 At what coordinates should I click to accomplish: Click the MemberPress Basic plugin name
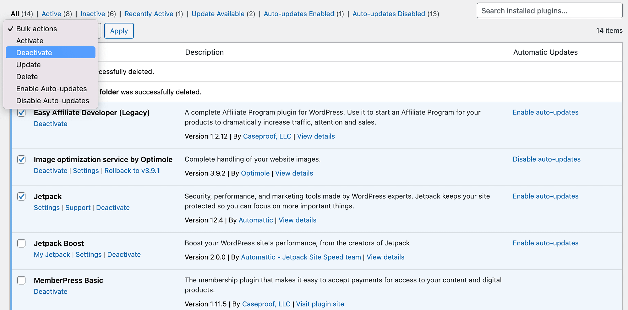click(x=68, y=281)
